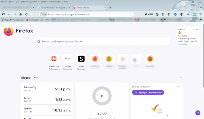Open the Ayuda menu
Image resolution: width=204 pixels, height=119 pixels.
tap(65, 2)
